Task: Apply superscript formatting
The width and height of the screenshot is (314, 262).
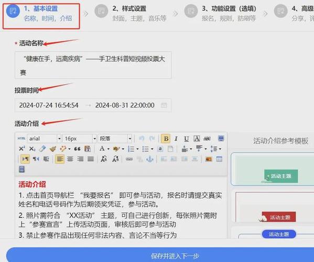Action: [x=21, y=149]
